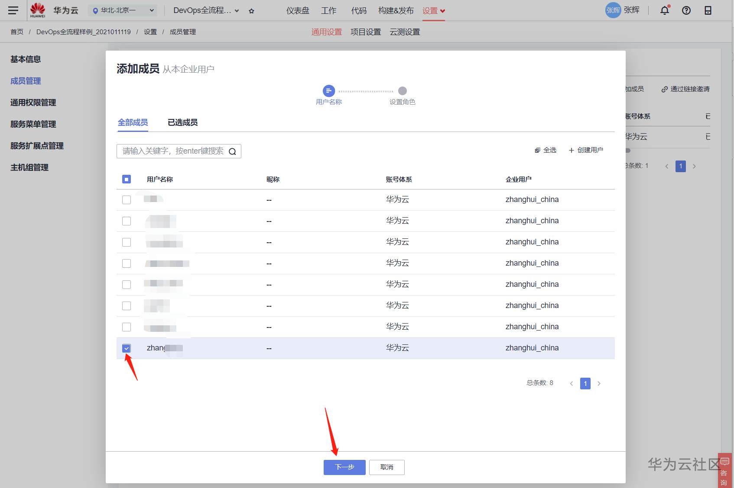Click the 通过链接邀请 link
The height and width of the screenshot is (488, 734).
pos(685,89)
